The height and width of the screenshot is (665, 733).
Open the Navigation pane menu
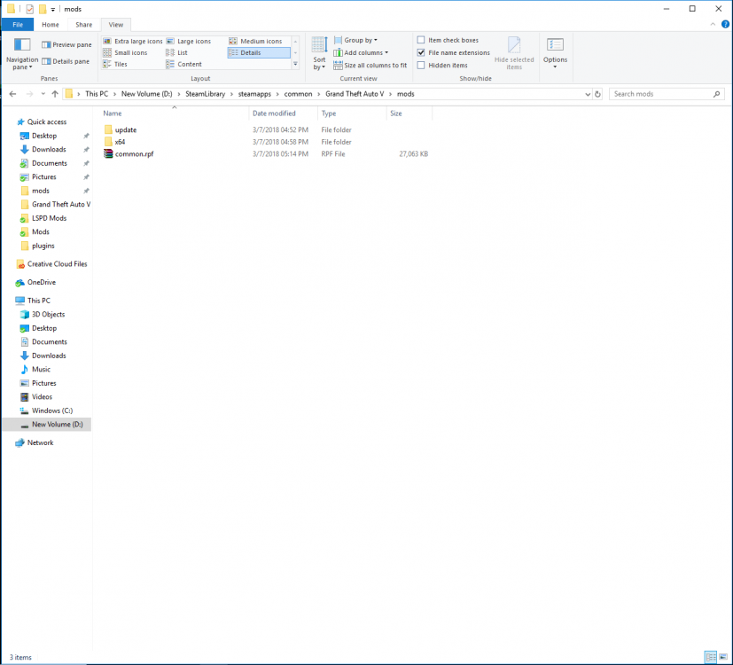(22, 54)
